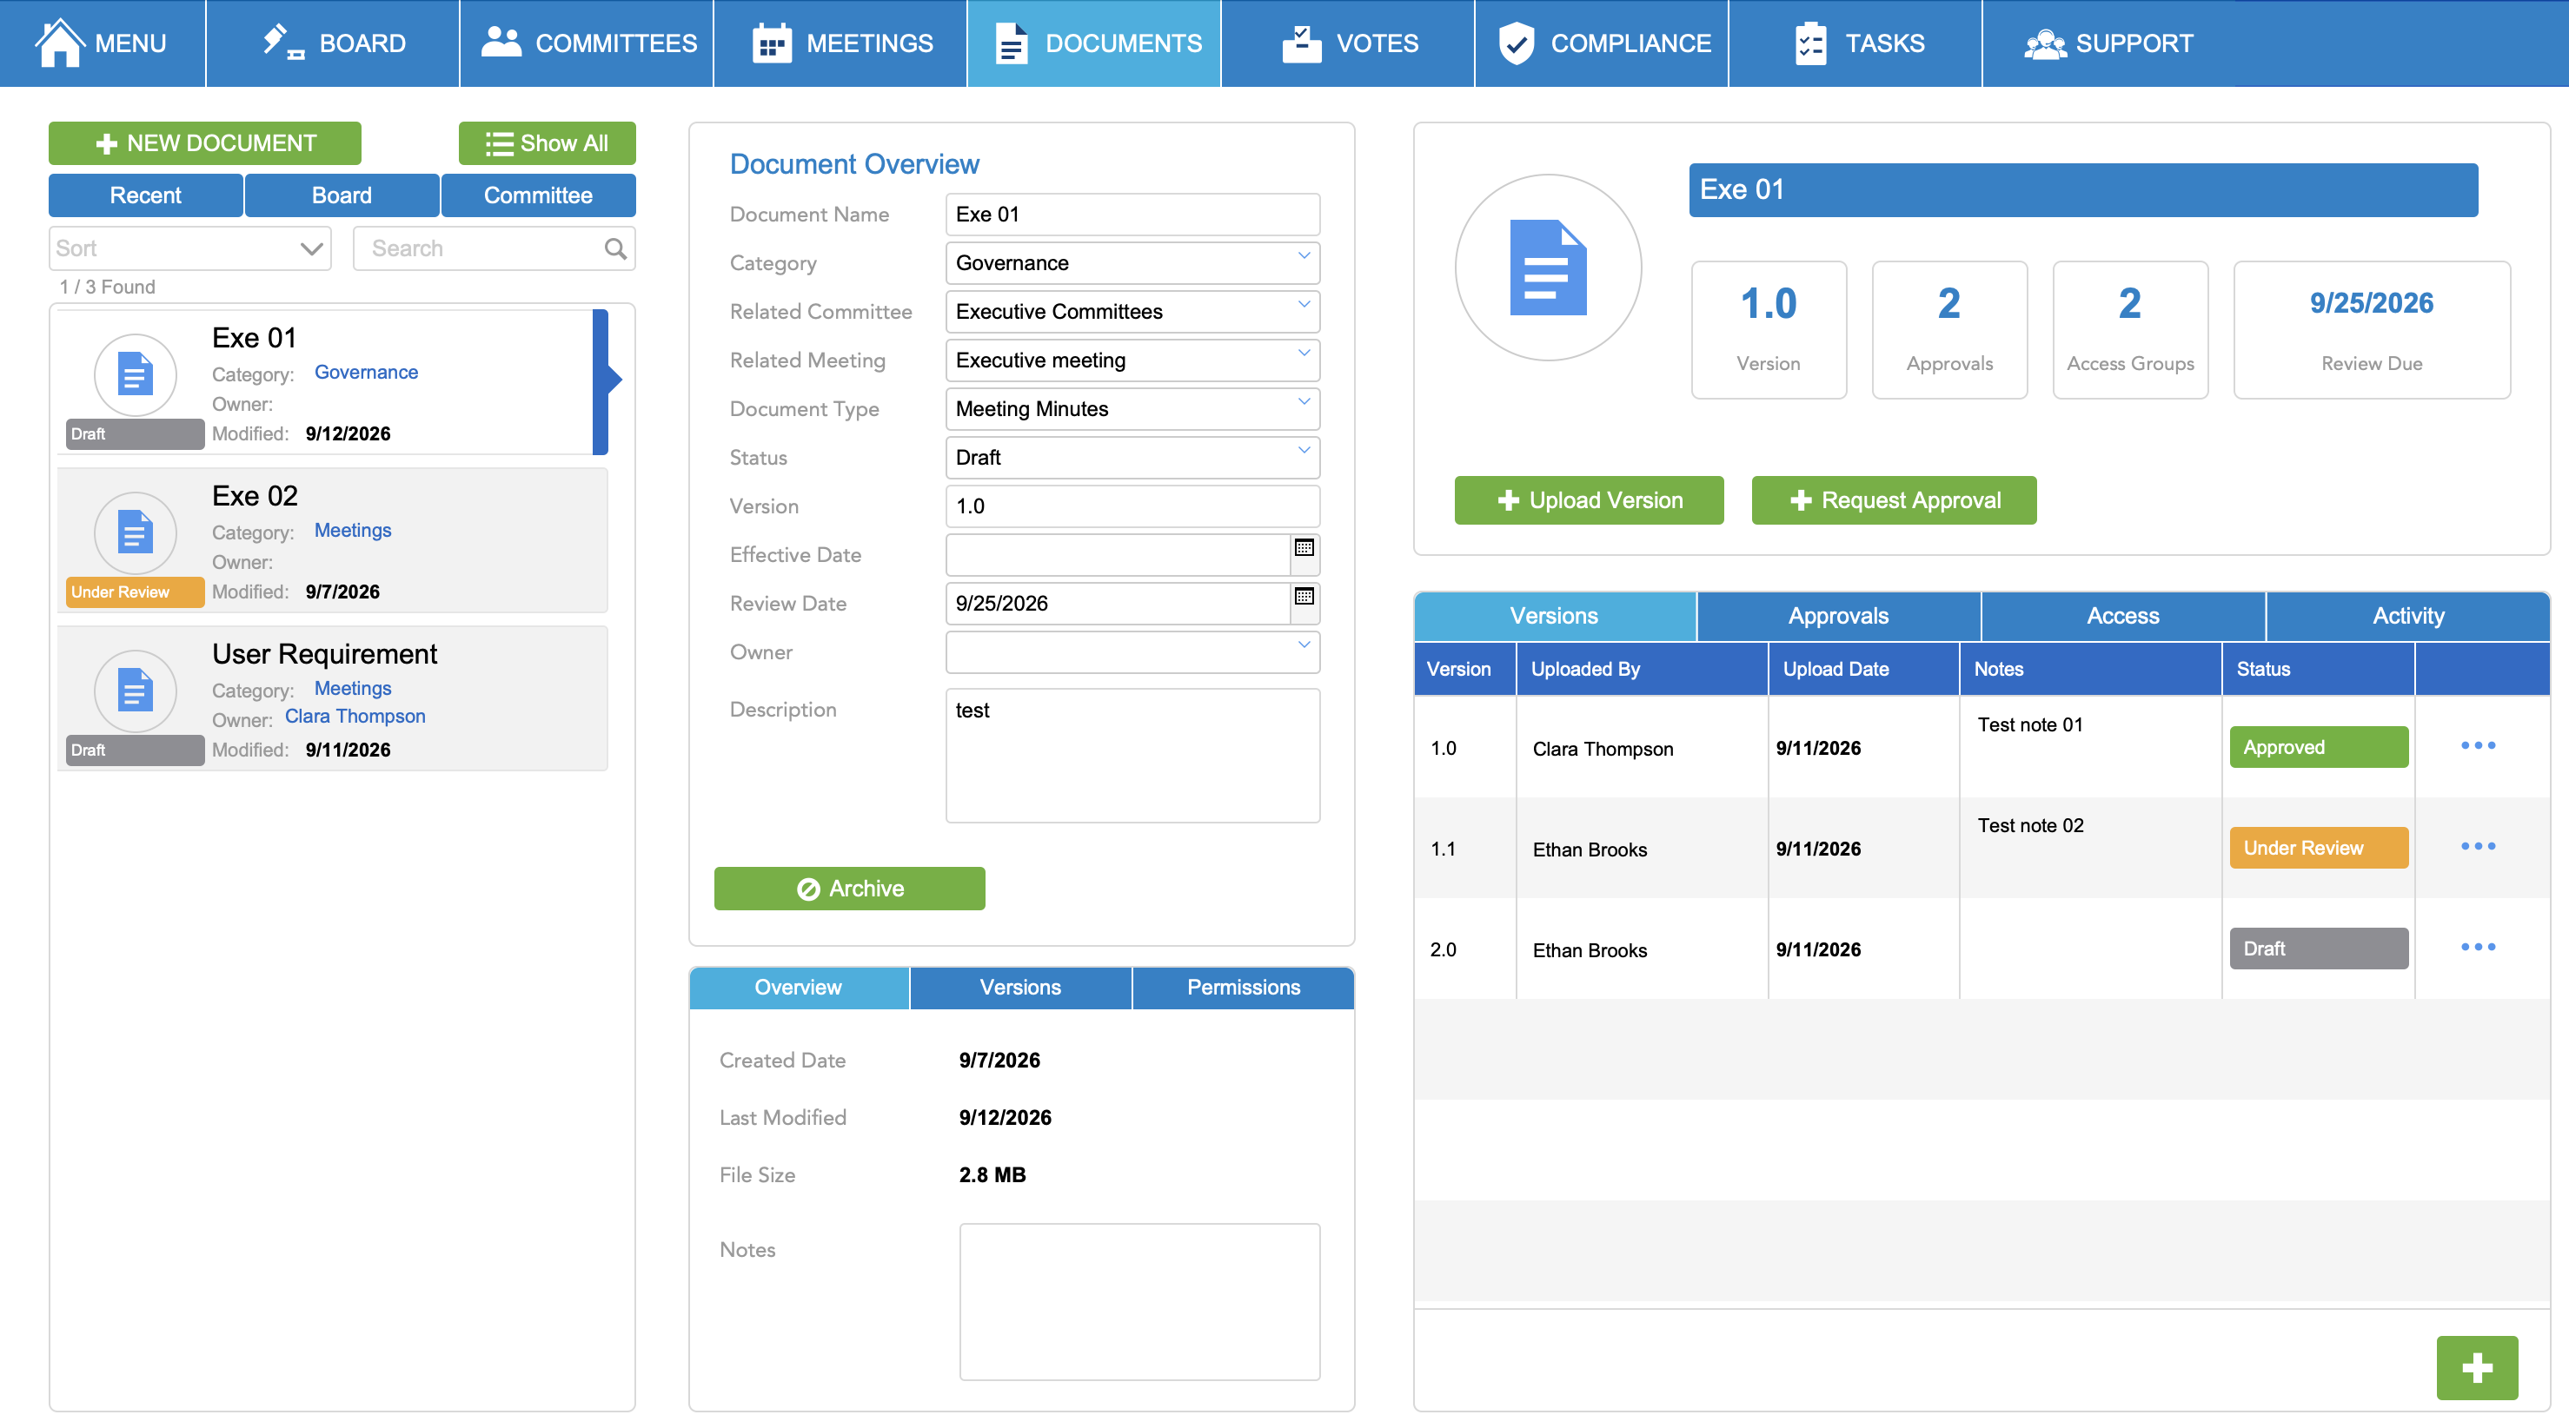This screenshot has width=2569, height=1428.
Task: Click the search magnifier icon
Action: [x=615, y=248]
